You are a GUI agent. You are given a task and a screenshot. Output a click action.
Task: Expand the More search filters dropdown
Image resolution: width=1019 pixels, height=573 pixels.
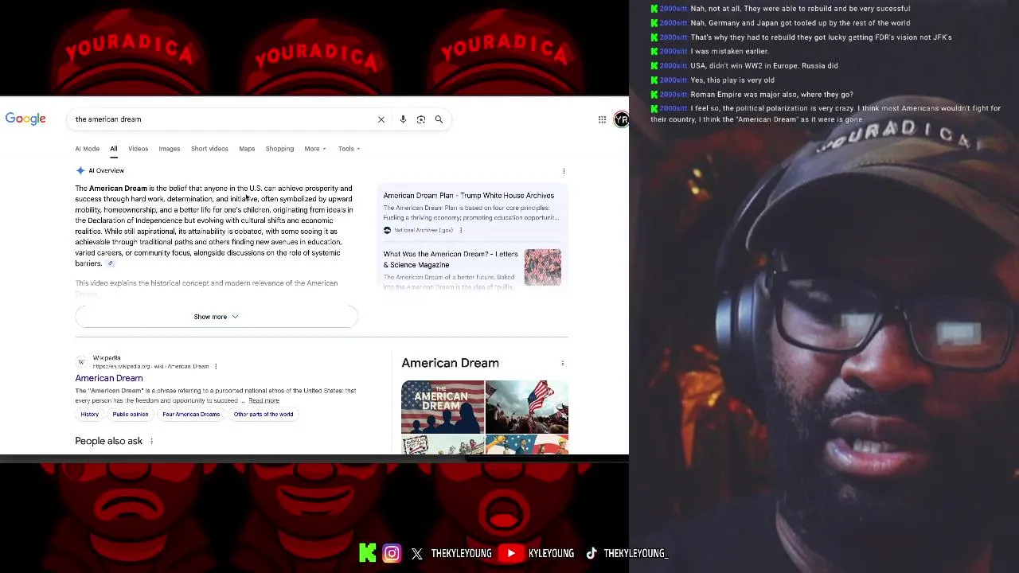(x=315, y=149)
